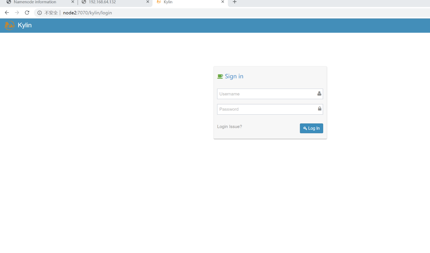The height and width of the screenshot is (253, 430).
Task: Close the 192.168.64.132 tab
Action: (x=148, y=2)
